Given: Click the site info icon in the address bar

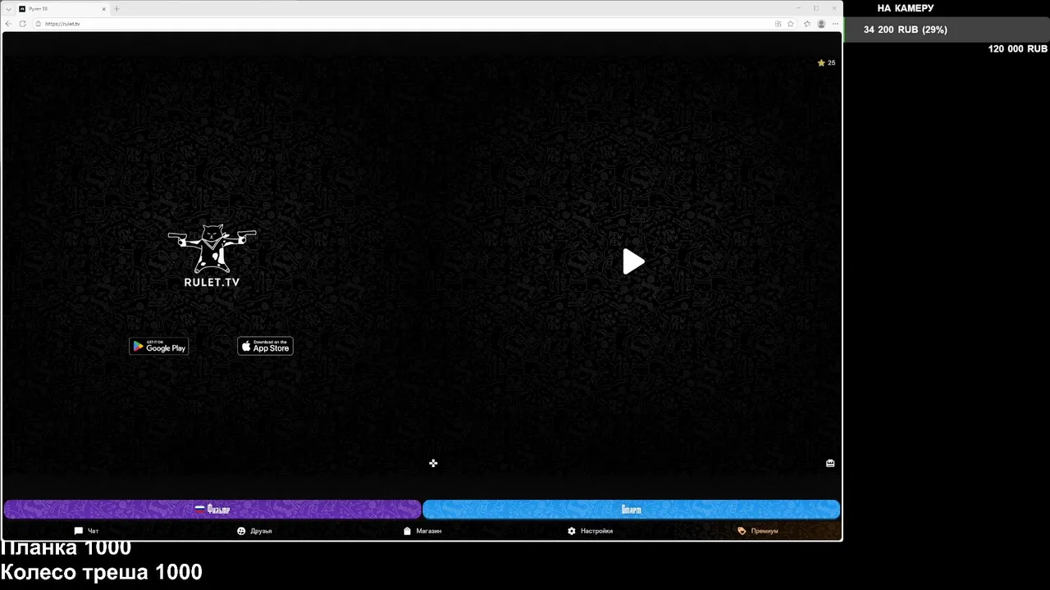Looking at the screenshot, I should (39, 24).
